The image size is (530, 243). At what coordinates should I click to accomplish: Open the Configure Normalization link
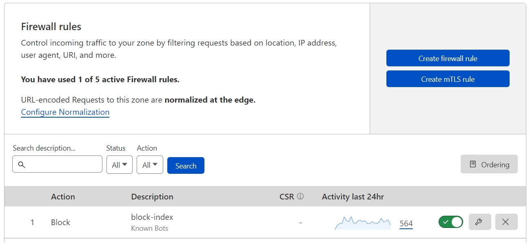point(65,112)
